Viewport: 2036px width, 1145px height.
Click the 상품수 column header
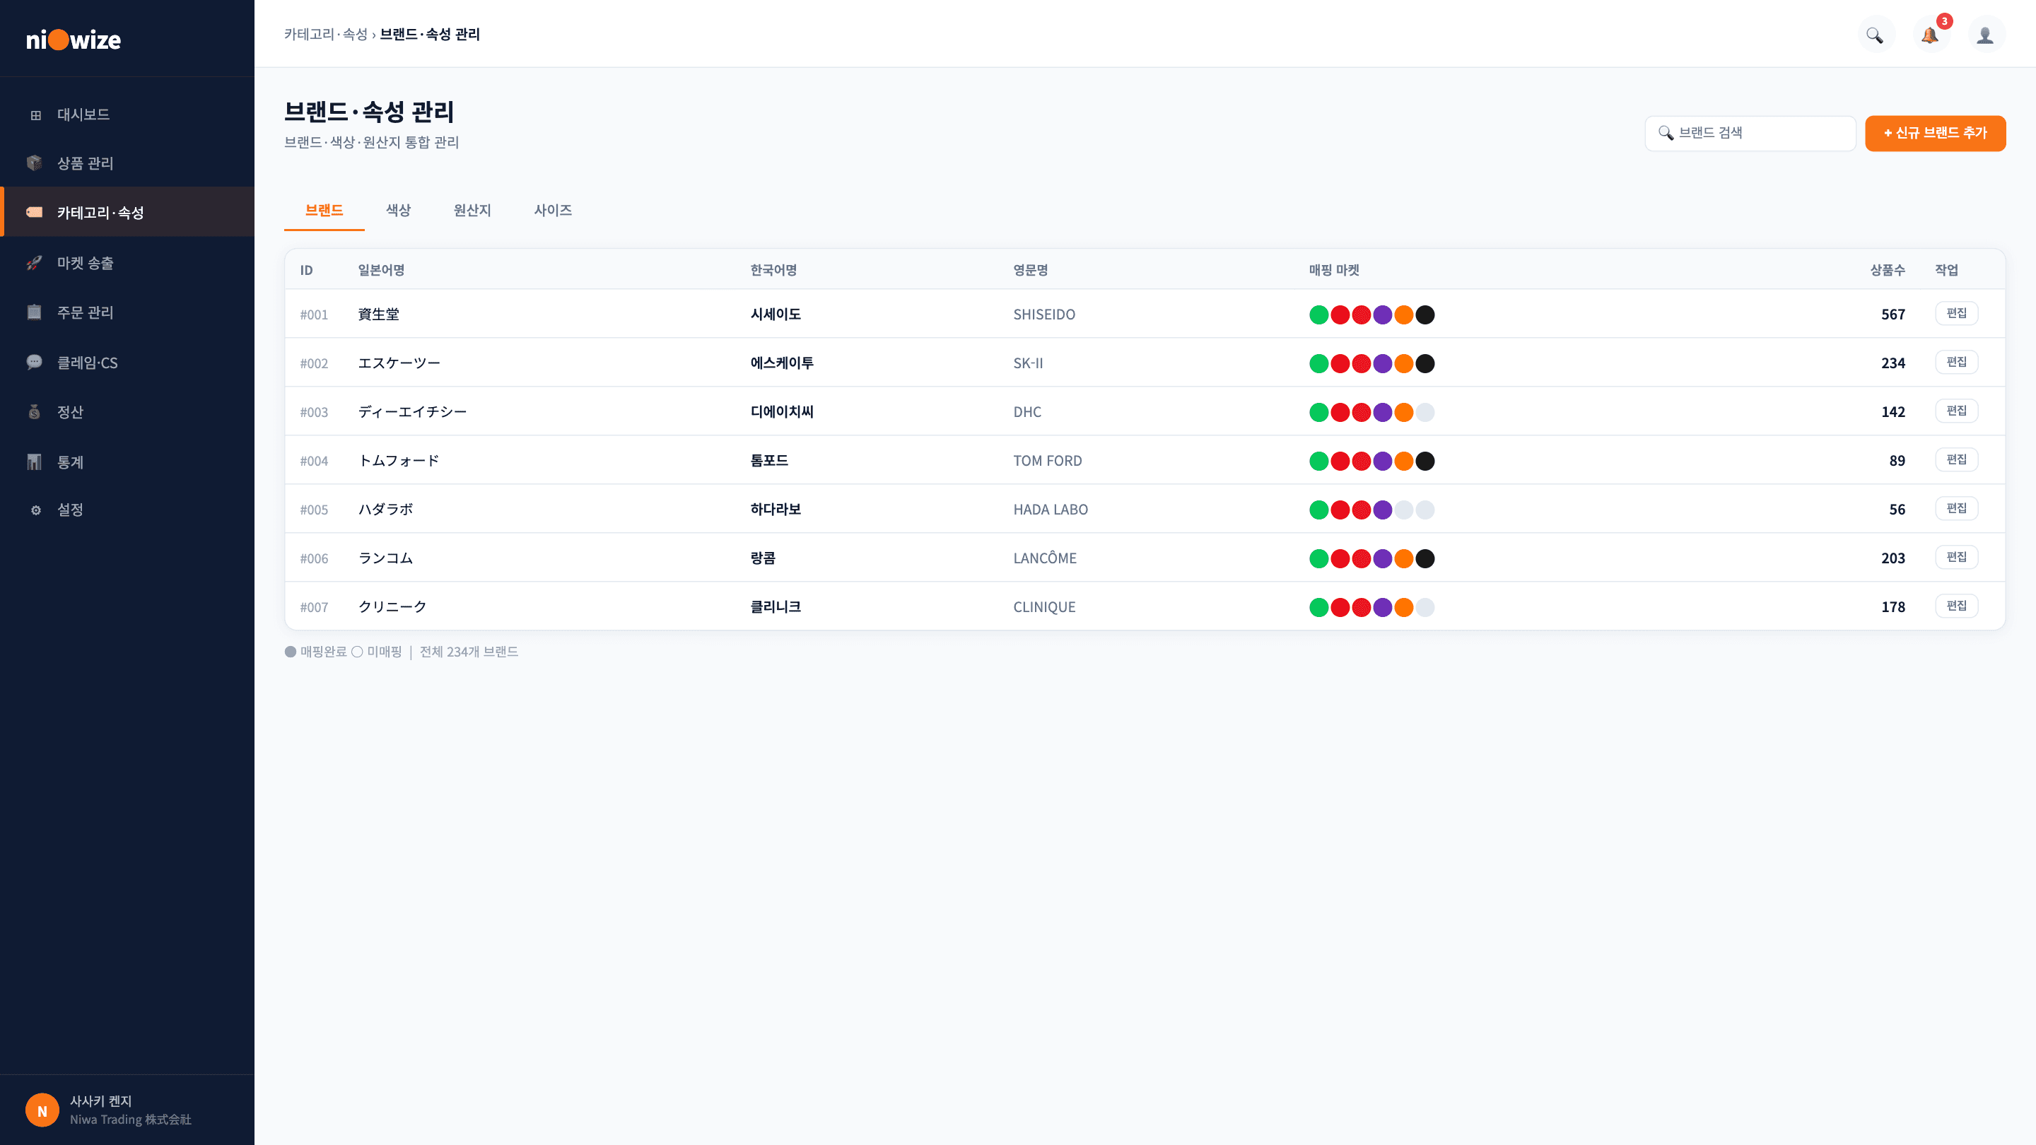tap(1888, 270)
